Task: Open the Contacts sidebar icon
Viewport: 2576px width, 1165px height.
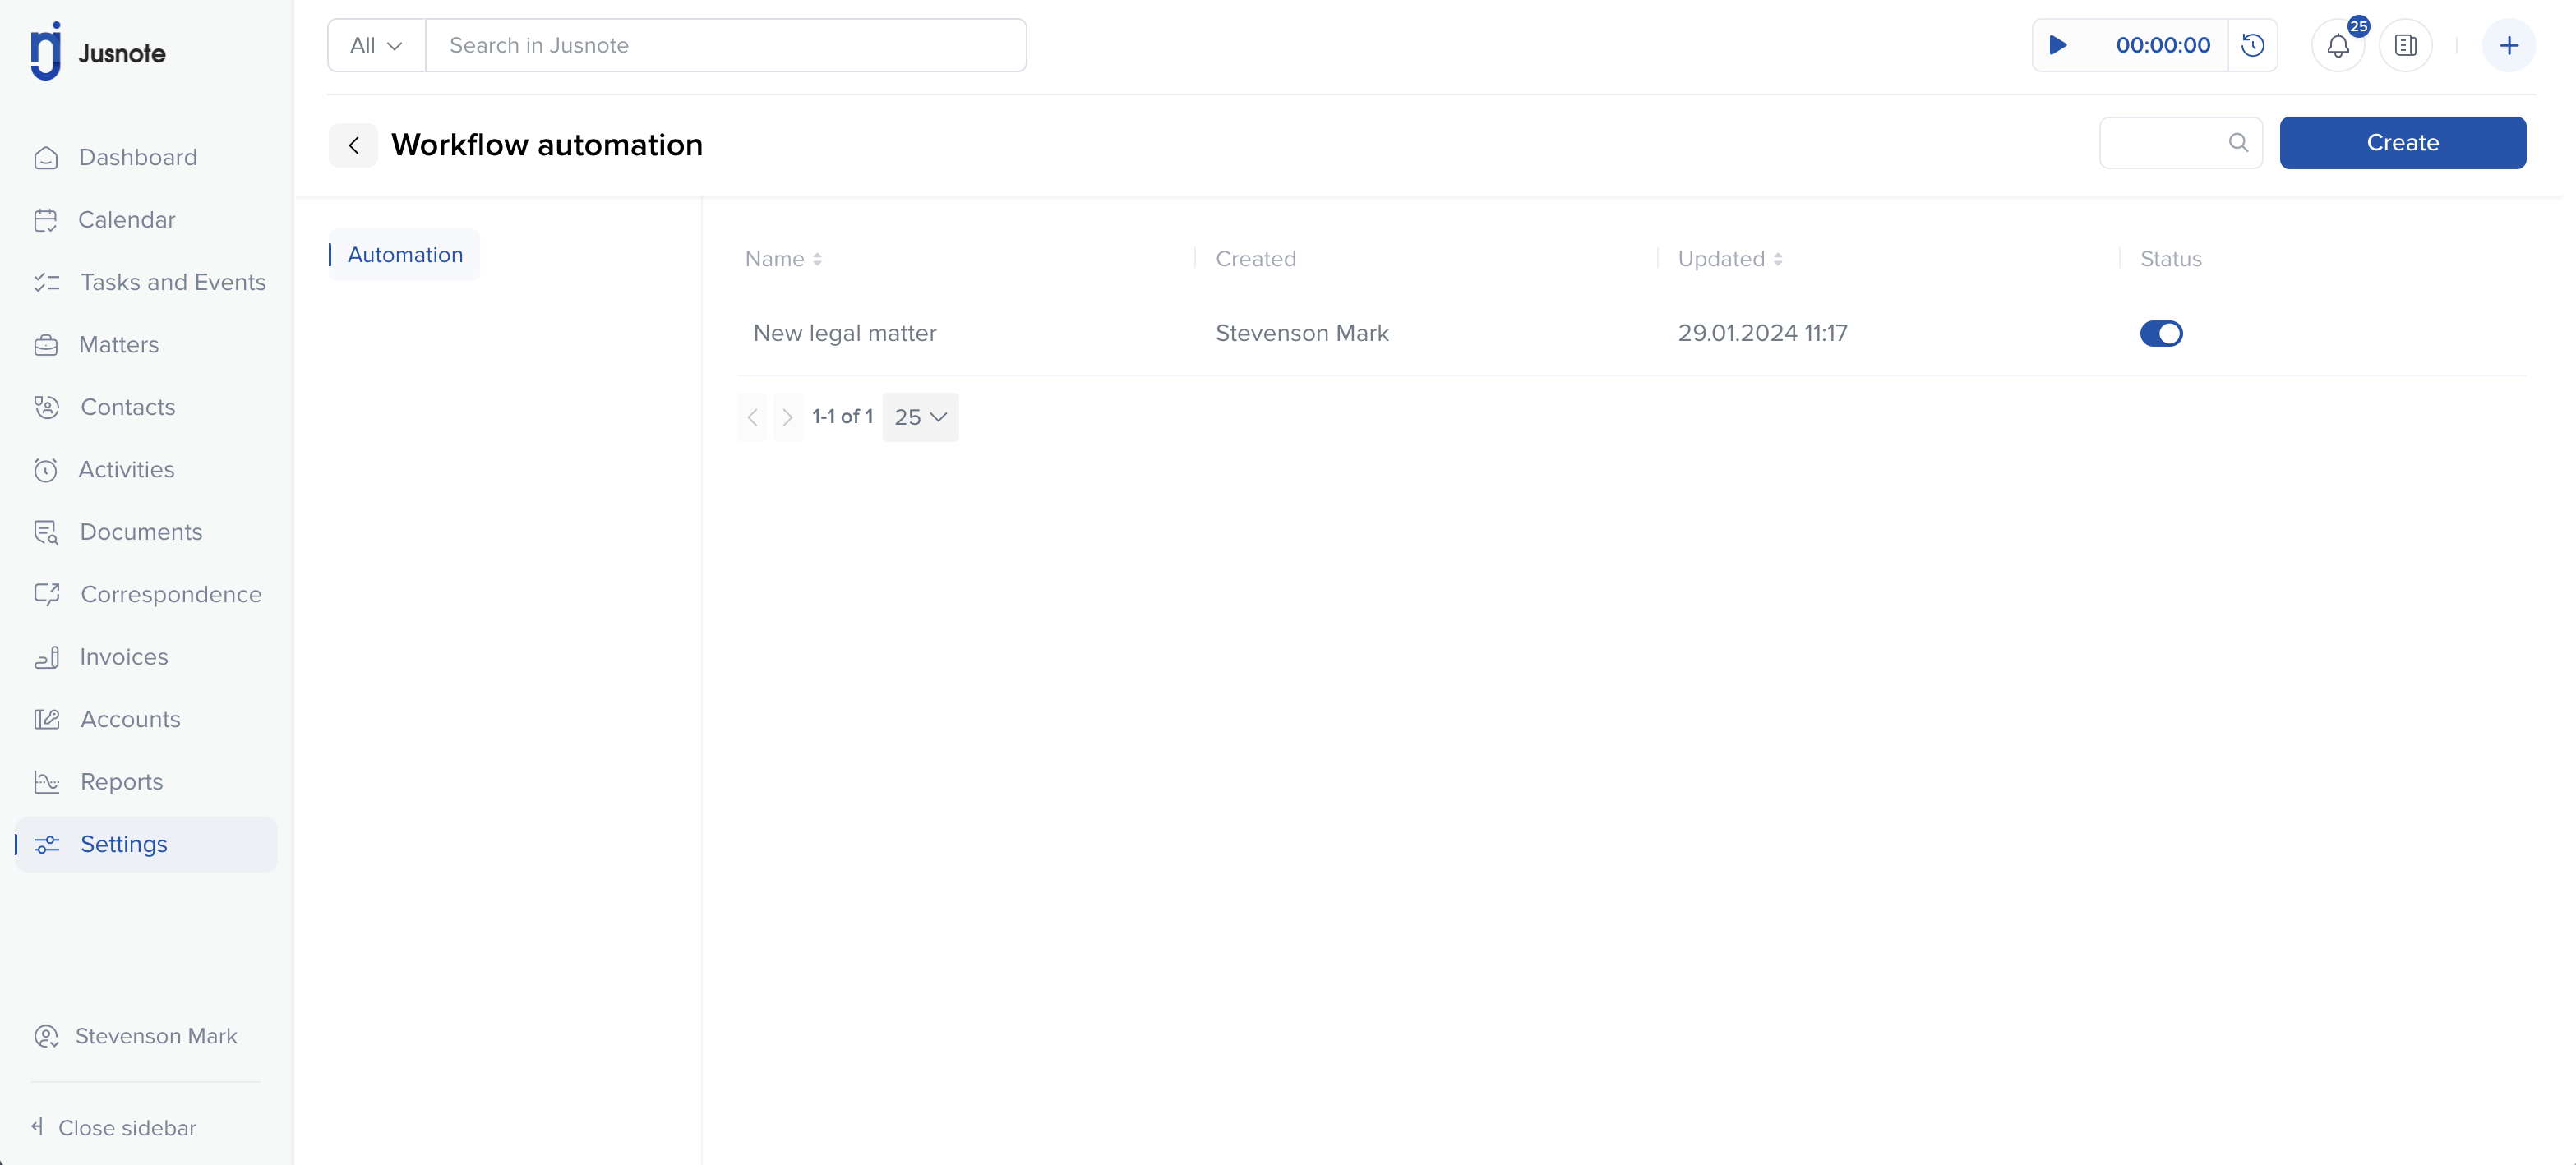Action: click(47, 408)
